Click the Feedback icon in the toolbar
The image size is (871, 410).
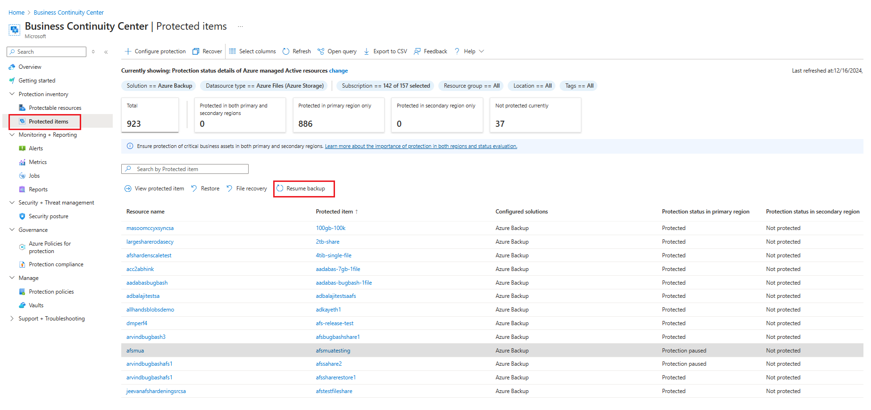(x=417, y=51)
